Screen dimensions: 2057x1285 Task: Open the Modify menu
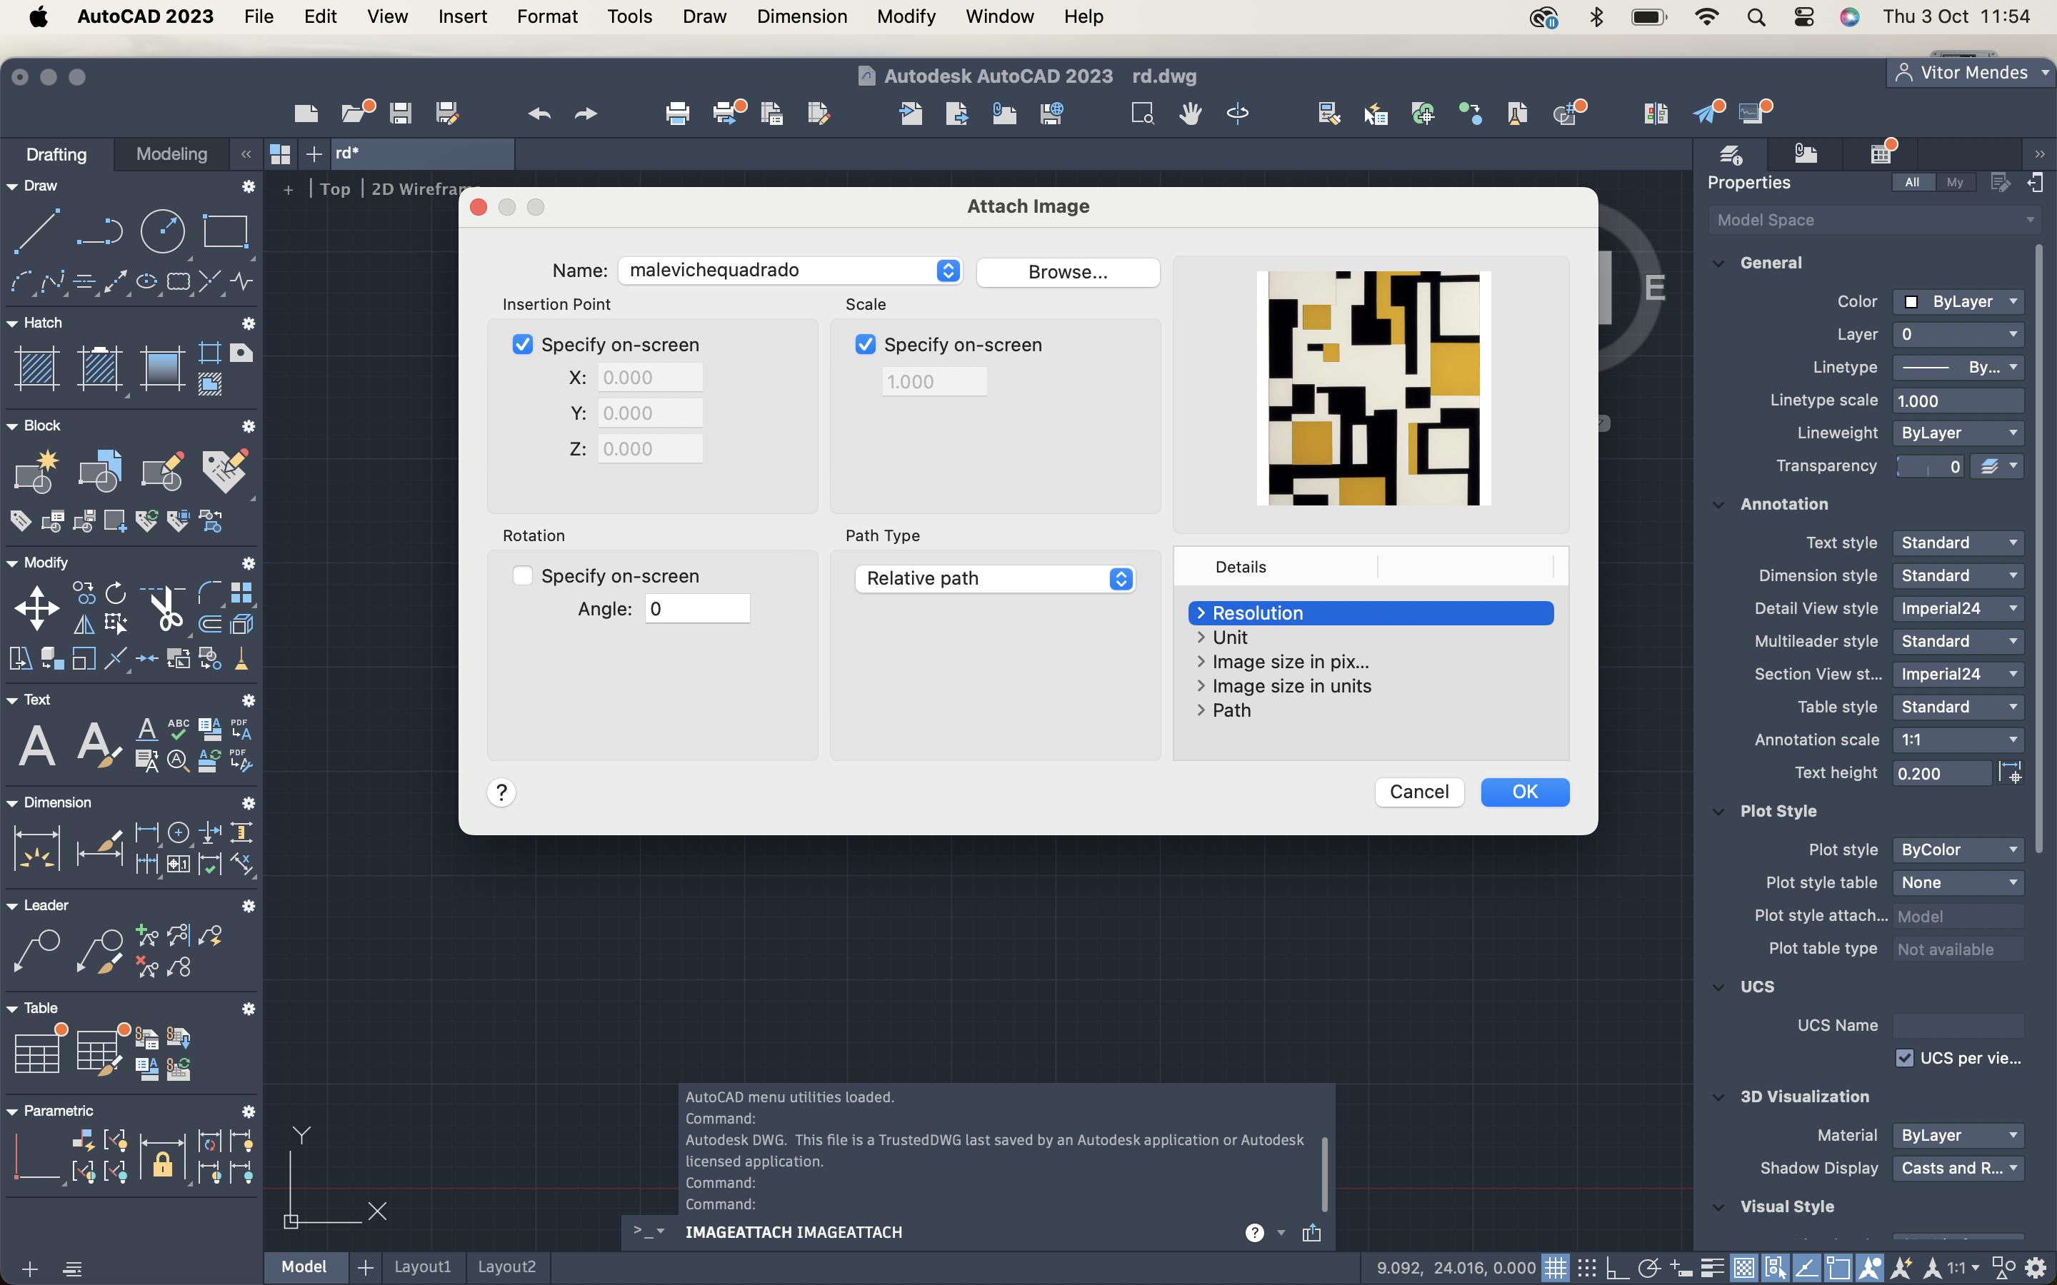coord(906,16)
